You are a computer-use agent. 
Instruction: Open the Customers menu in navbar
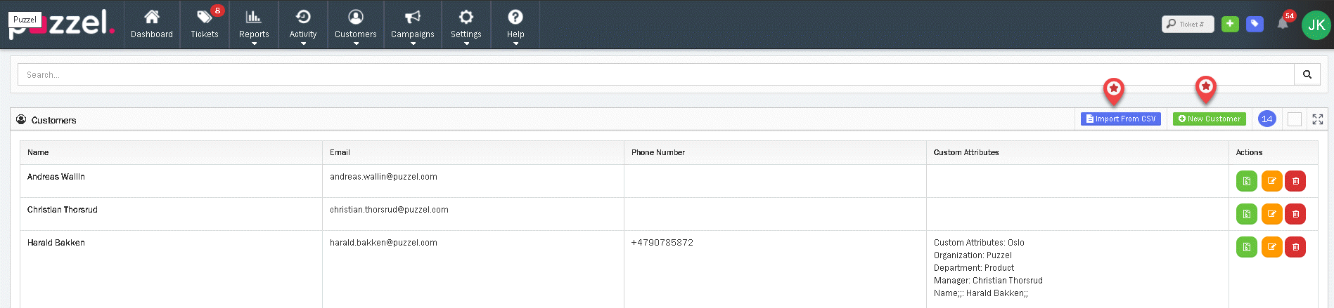356,25
